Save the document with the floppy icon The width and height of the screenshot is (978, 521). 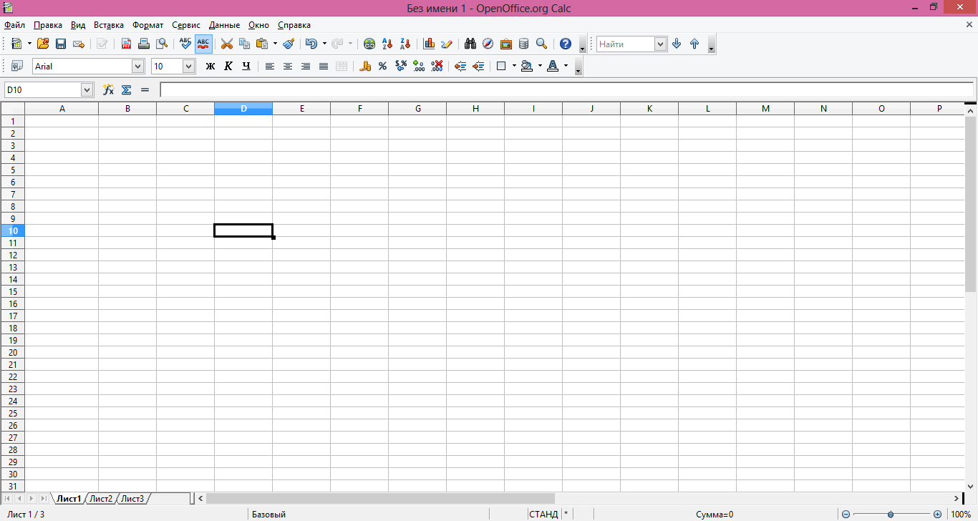[61, 44]
